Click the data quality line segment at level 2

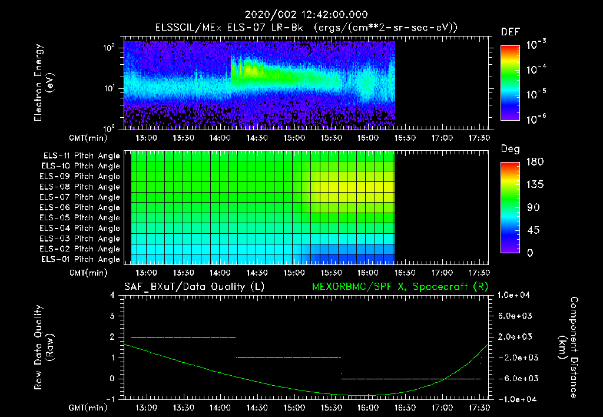(x=184, y=337)
